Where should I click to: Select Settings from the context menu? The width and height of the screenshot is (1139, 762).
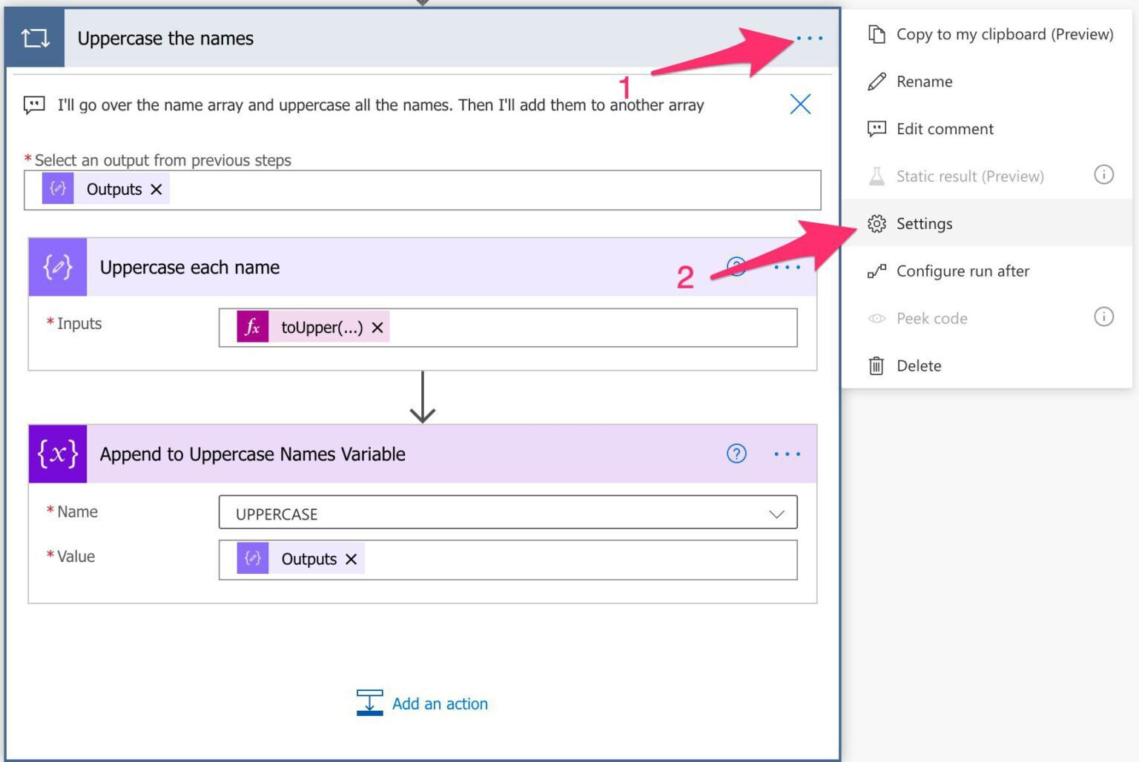(925, 223)
